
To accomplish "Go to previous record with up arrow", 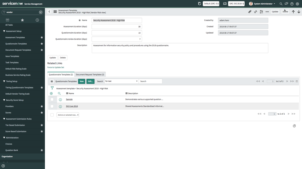I will (x=293, y=12).
